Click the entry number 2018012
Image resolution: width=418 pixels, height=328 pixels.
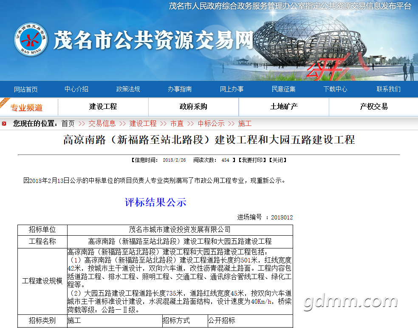coord(282,217)
